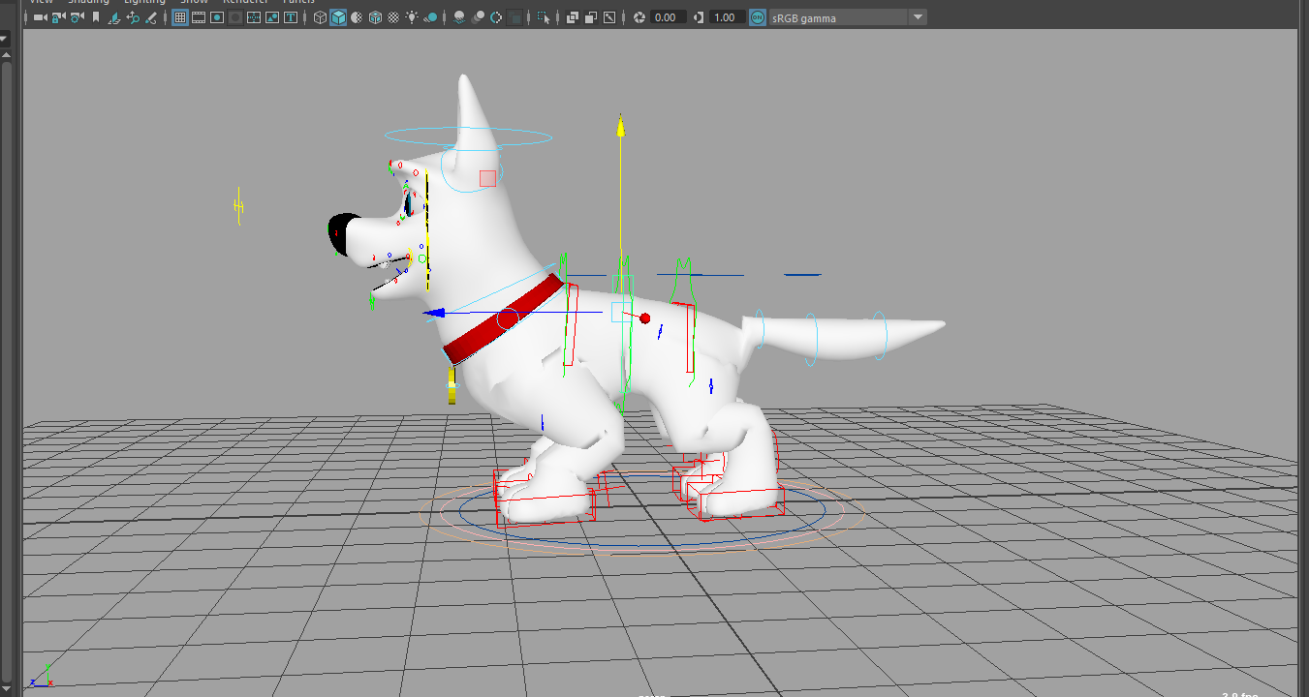Toggle the View Transform ON button
The image size is (1309, 697).
coord(758,17)
